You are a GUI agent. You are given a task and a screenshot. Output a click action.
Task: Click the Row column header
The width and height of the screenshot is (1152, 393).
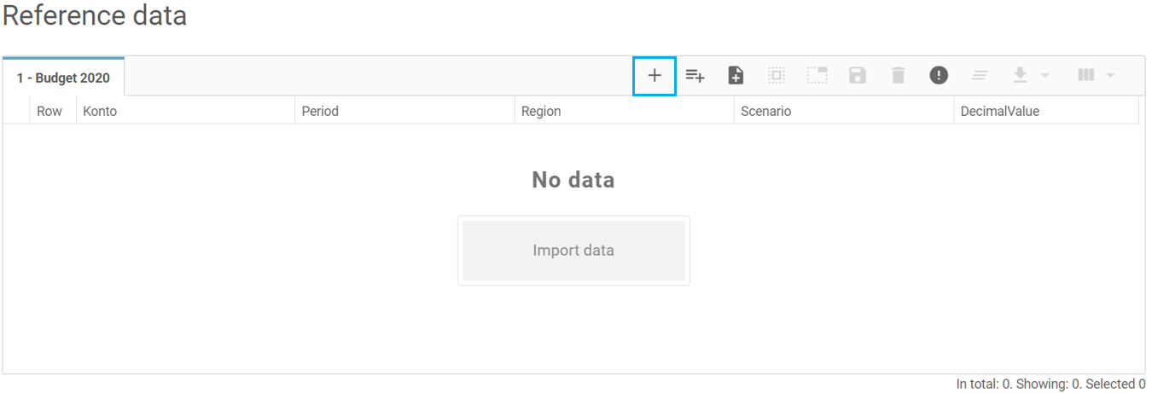coord(49,111)
